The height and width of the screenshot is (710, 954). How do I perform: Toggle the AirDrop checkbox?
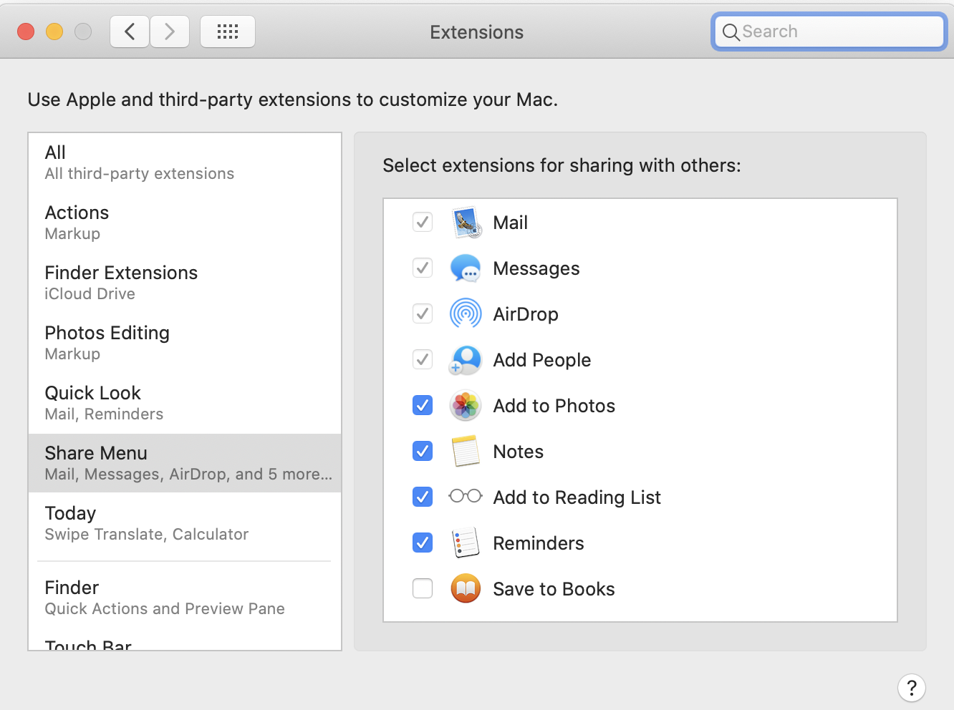point(423,313)
